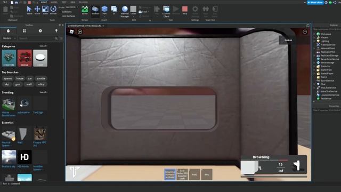This screenshot has height=192, width=341.
Task: Open the Material Manager
Action: click(125, 11)
